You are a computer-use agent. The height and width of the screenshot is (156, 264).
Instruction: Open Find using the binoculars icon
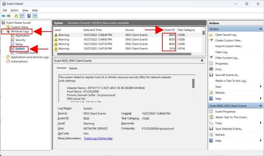(211, 69)
